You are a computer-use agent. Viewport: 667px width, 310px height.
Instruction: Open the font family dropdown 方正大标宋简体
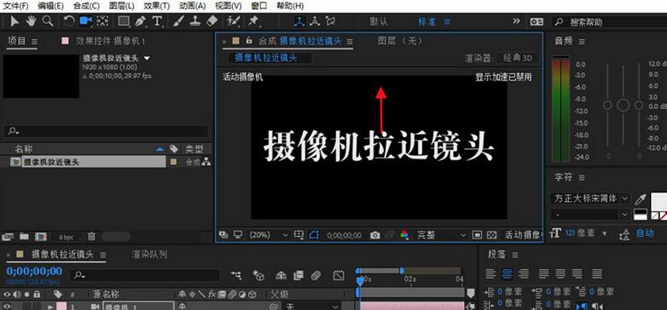[x=589, y=198]
